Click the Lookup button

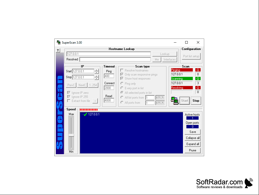point(165,54)
